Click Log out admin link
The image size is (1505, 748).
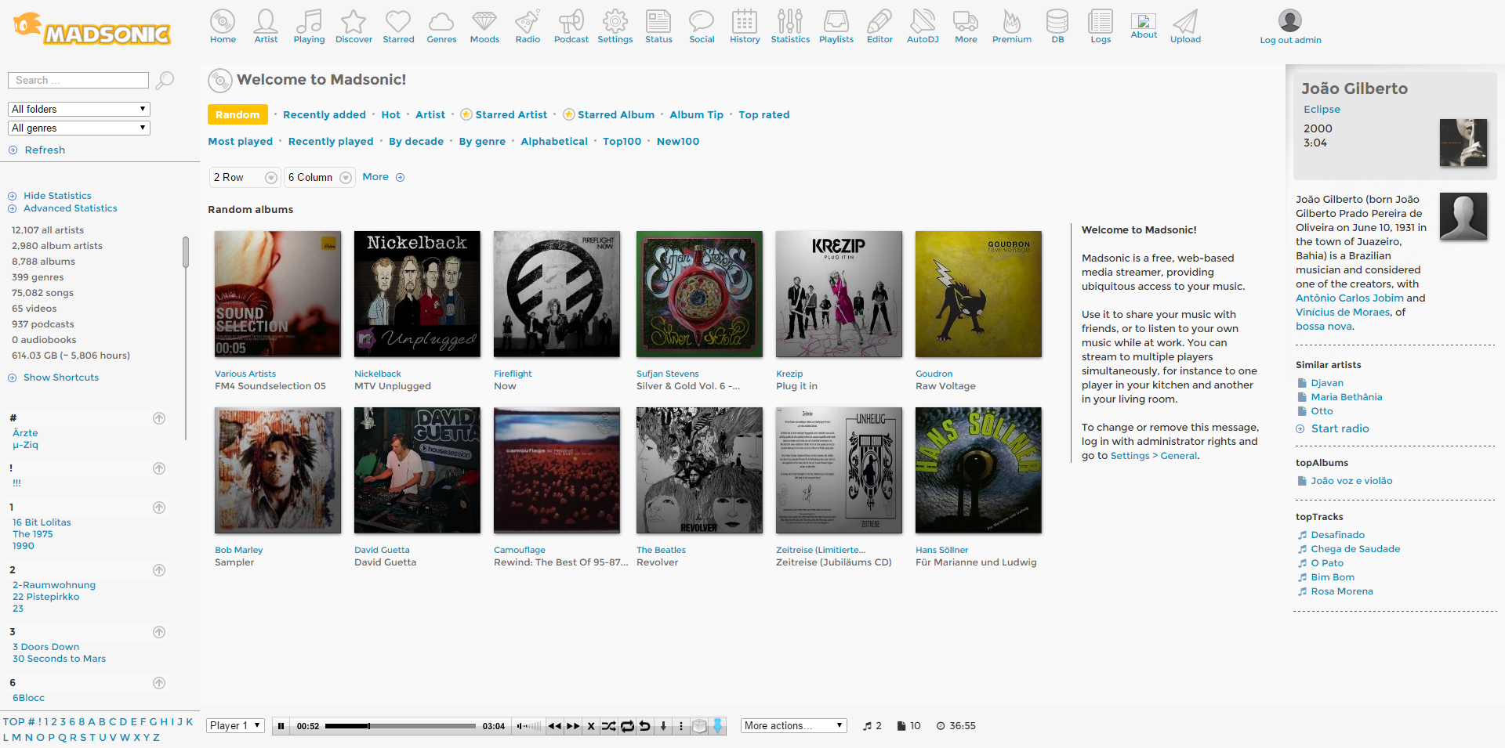[1290, 40]
